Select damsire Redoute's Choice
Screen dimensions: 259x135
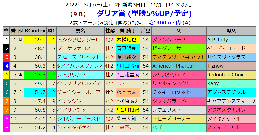(x=227, y=75)
